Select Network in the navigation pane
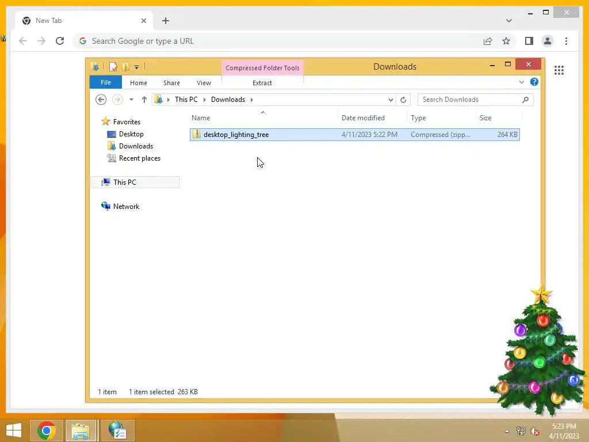This screenshot has height=442, width=589. click(x=126, y=207)
